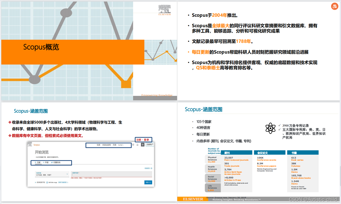Click the Scopus logo in embedded page header
Screen dimensions: 341x204
coord(37,145)
